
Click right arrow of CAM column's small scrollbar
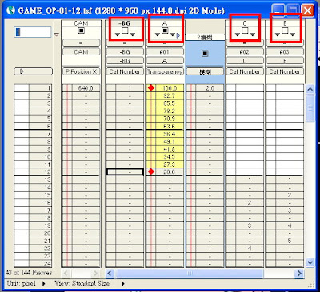click(95, 273)
